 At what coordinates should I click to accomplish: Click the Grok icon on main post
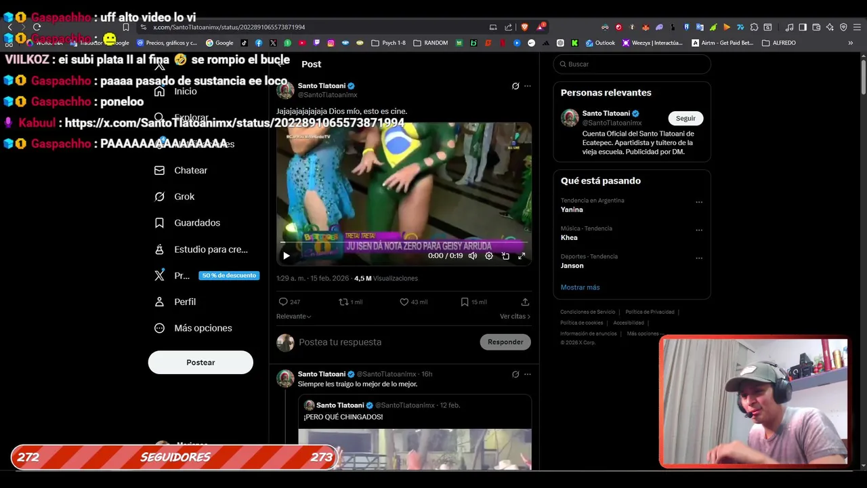tap(515, 86)
